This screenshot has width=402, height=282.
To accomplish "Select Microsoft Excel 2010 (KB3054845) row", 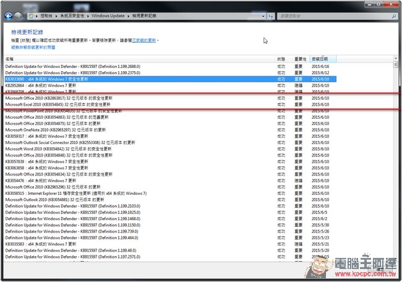I will [171, 105].
